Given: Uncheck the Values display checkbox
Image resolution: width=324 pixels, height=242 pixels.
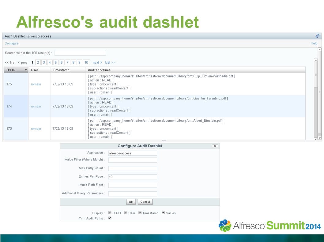Looking at the screenshot, I should tap(163, 213).
